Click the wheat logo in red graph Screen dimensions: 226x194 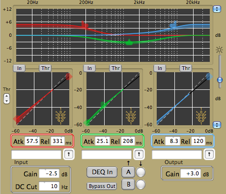pos(60,116)
